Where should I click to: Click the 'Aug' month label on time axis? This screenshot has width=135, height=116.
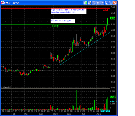99,114
